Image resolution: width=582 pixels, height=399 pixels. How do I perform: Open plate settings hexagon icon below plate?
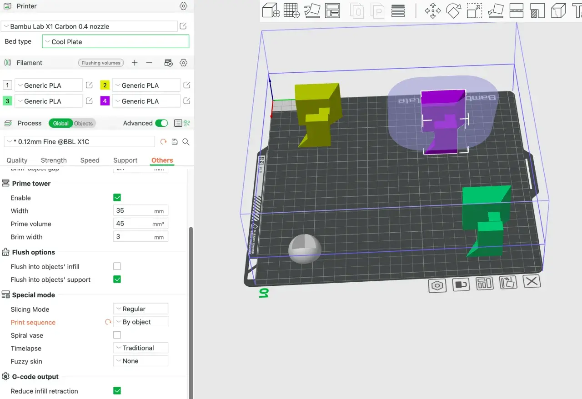(x=437, y=286)
